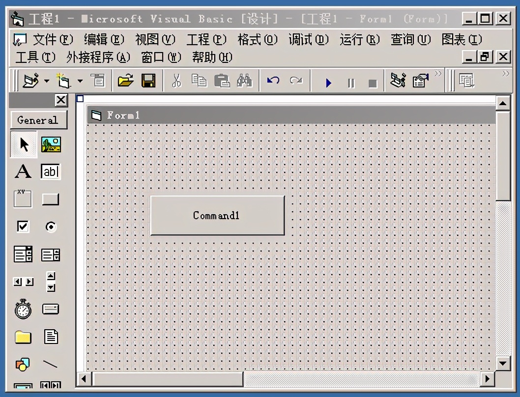Viewport: 520px width, 397px height.
Task: Click the Find binoculars icon
Action: (244, 81)
